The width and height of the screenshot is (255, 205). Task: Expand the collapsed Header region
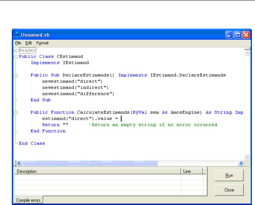coord(16,51)
